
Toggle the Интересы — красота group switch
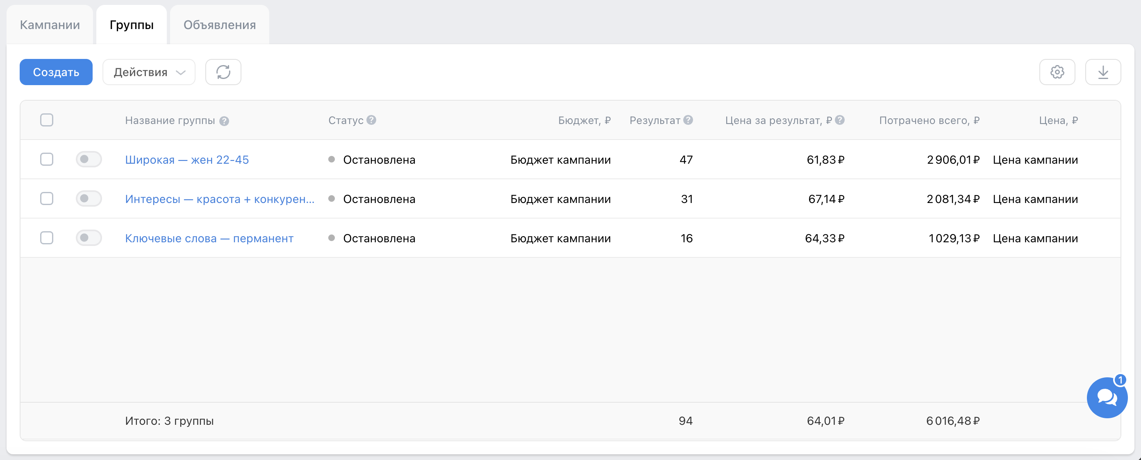pyautogui.click(x=89, y=198)
